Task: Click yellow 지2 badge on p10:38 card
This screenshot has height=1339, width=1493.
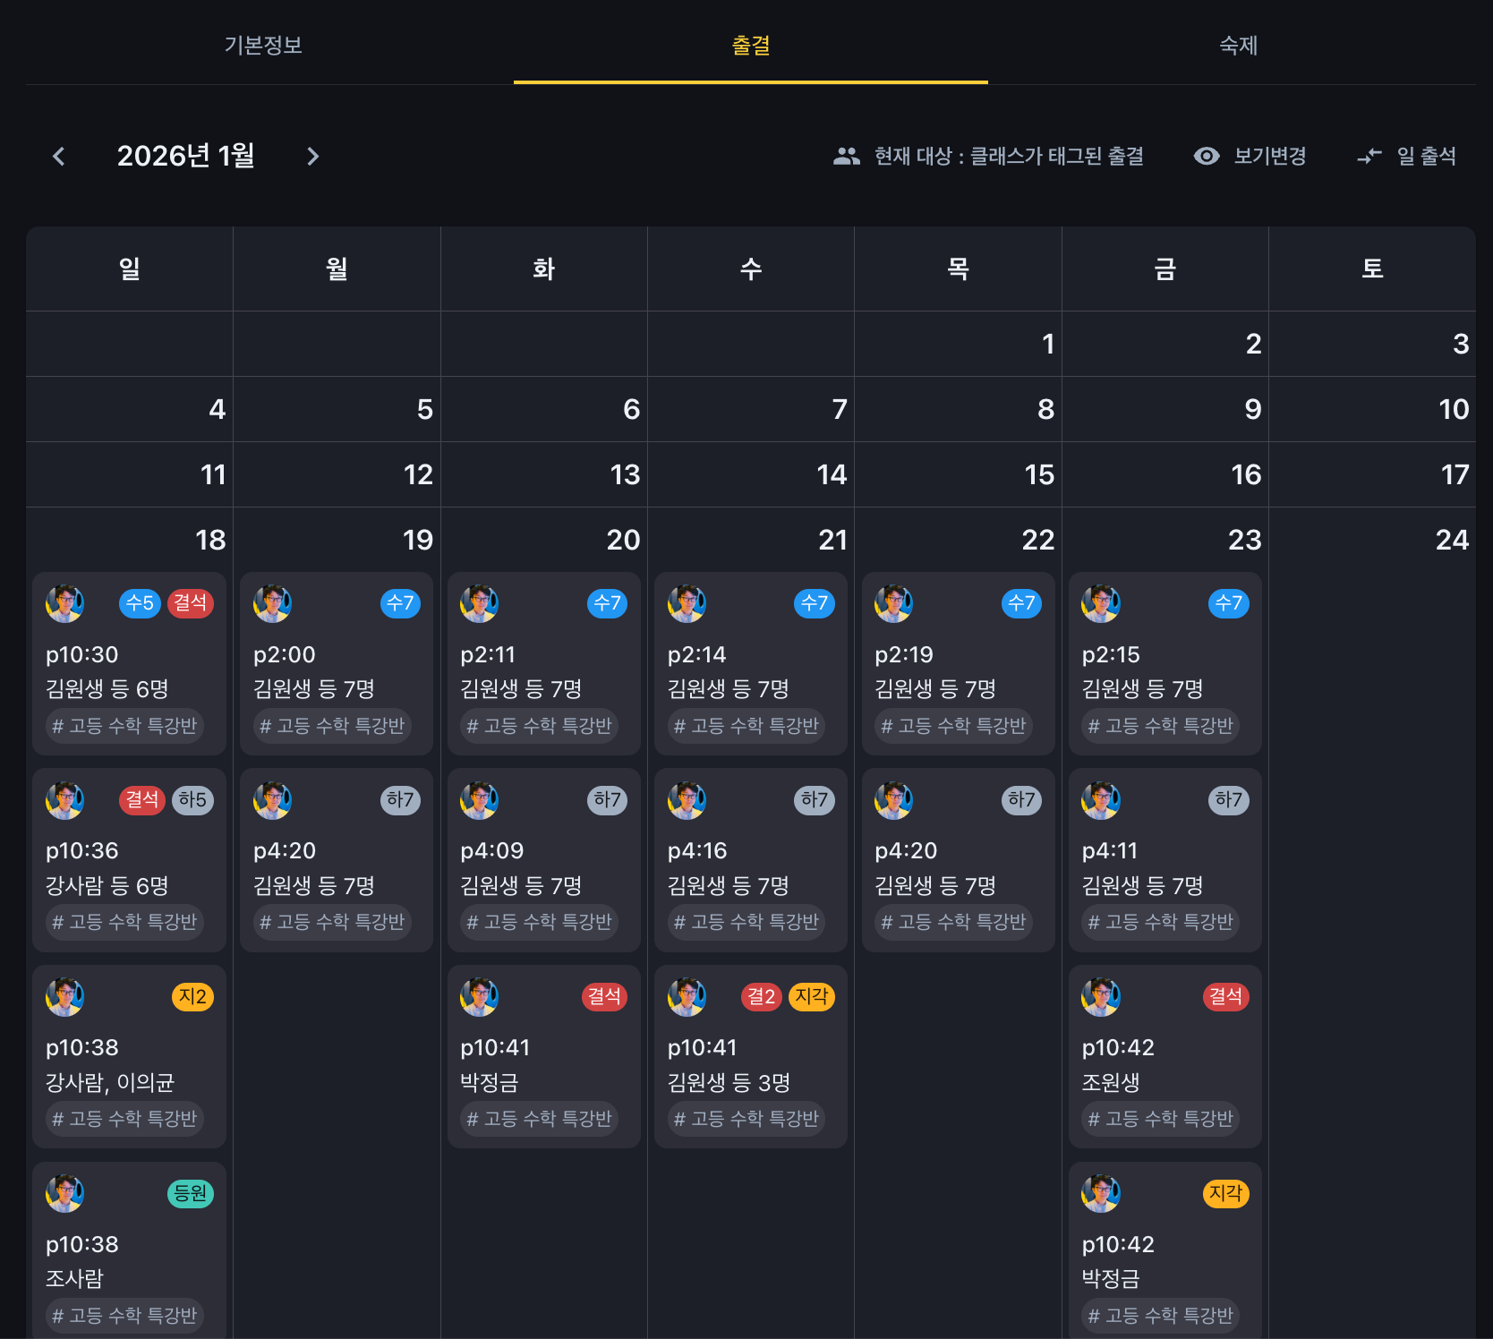Action: point(192,997)
